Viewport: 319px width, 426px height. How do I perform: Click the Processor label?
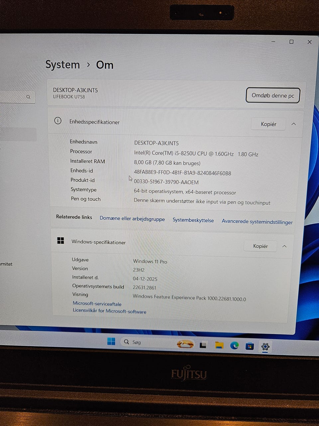click(81, 151)
